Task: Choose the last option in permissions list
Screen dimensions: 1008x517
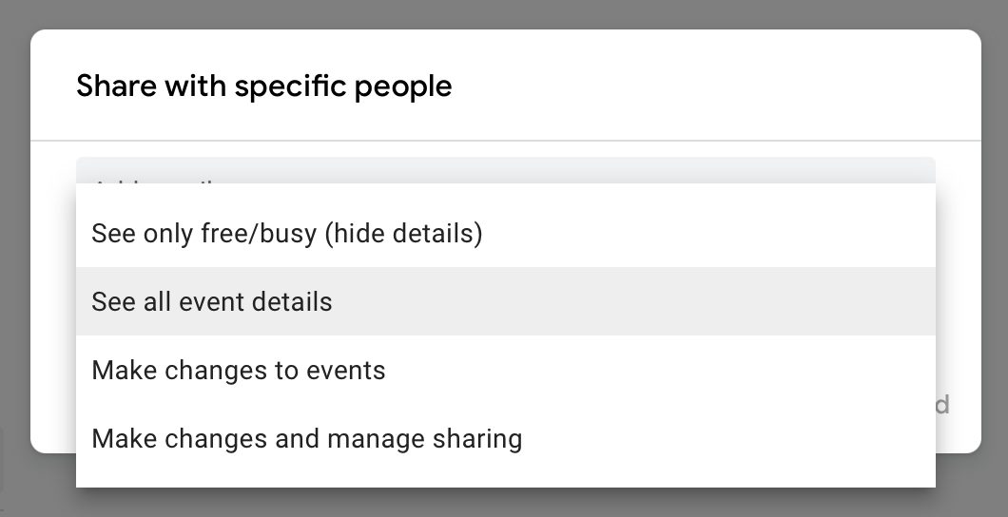Action: coord(306,438)
